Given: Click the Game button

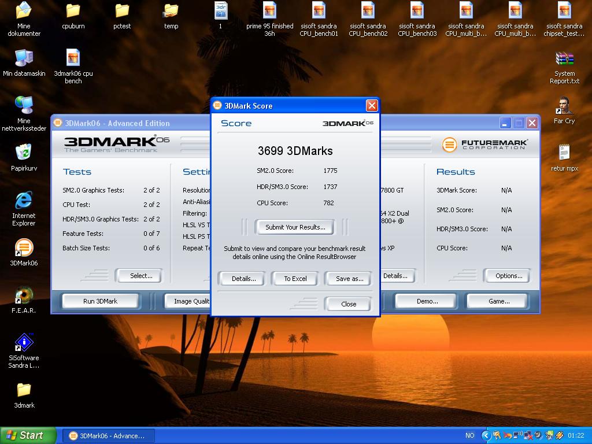Looking at the screenshot, I should 498,301.
